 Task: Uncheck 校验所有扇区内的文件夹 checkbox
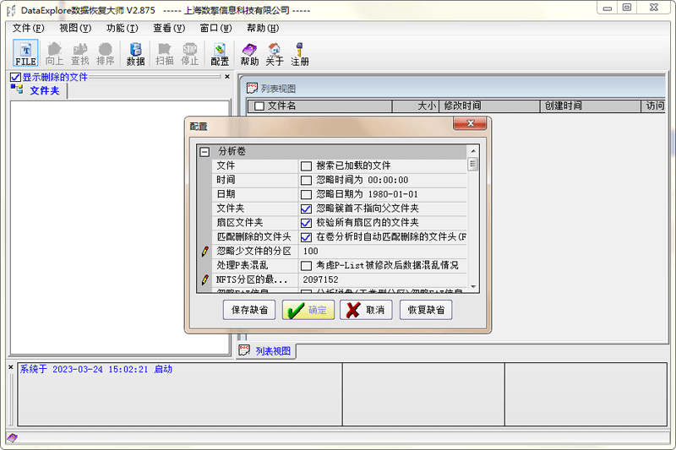pyautogui.click(x=306, y=223)
